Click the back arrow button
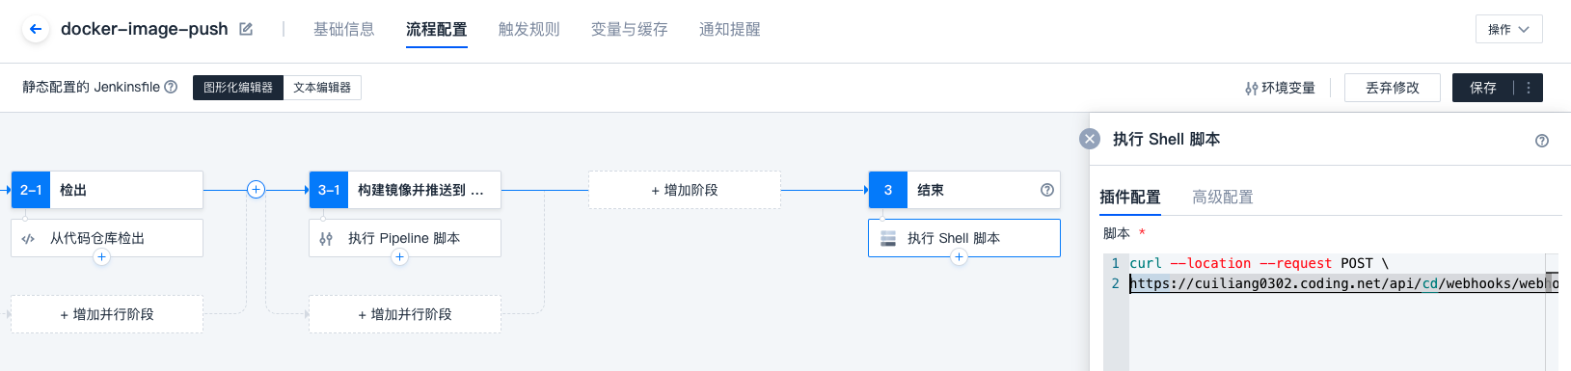 (x=36, y=29)
